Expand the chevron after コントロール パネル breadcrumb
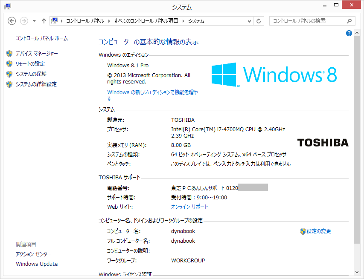364x279 pixels. point(109,21)
